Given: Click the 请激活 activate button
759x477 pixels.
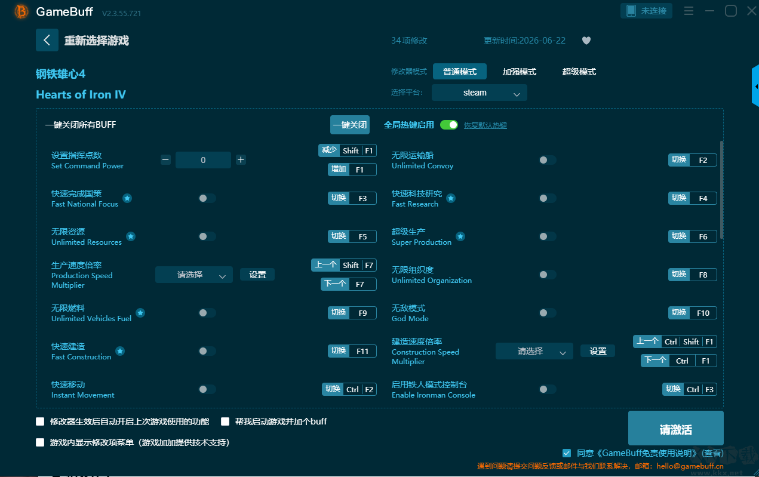Looking at the screenshot, I should click(676, 429).
